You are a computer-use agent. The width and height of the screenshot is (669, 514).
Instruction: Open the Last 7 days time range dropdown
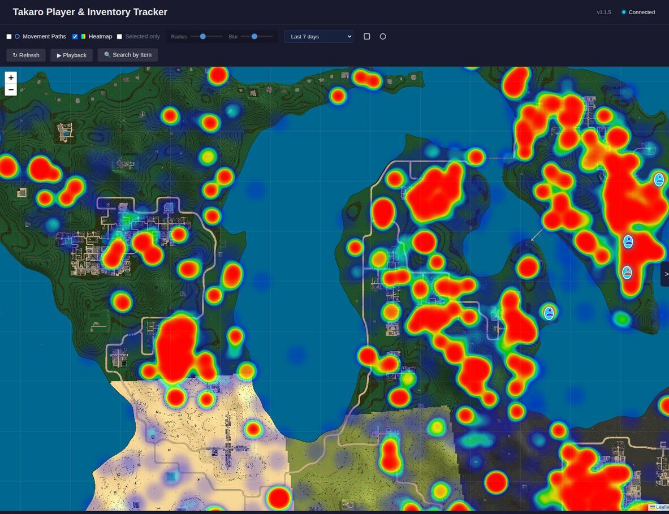click(x=318, y=36)
